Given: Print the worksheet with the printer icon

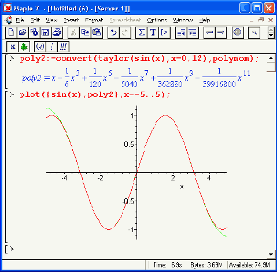Looking at the screenshot, I should [57, 32].
